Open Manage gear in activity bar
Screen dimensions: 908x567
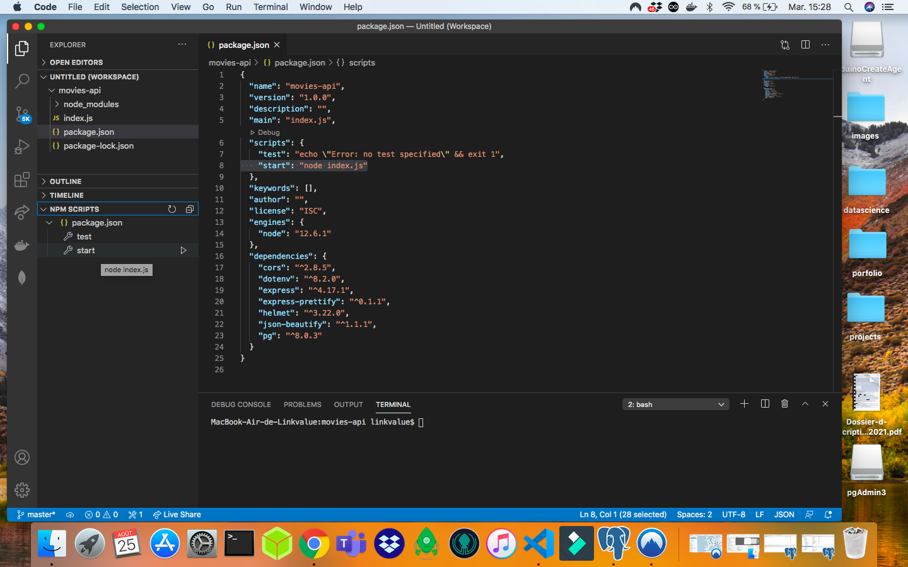click(x=22, y=490)
